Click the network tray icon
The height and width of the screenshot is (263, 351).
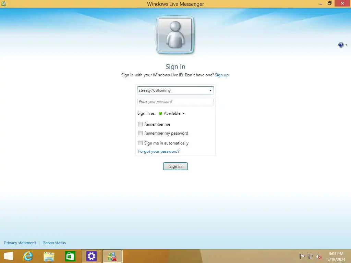coord(310,256)
